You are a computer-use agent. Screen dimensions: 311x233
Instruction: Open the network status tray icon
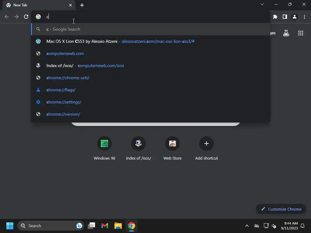[x=266, y=226]
